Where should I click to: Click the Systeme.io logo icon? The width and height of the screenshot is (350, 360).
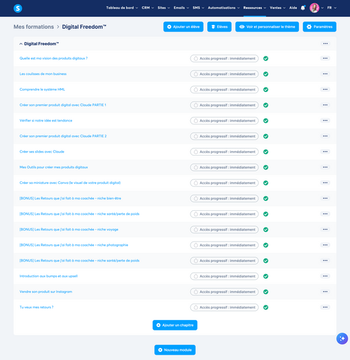point(18,9)
